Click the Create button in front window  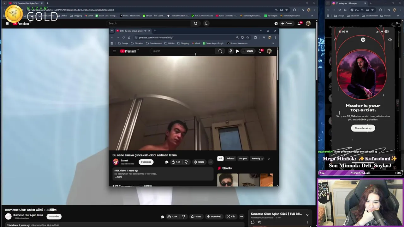click(248, 51)
